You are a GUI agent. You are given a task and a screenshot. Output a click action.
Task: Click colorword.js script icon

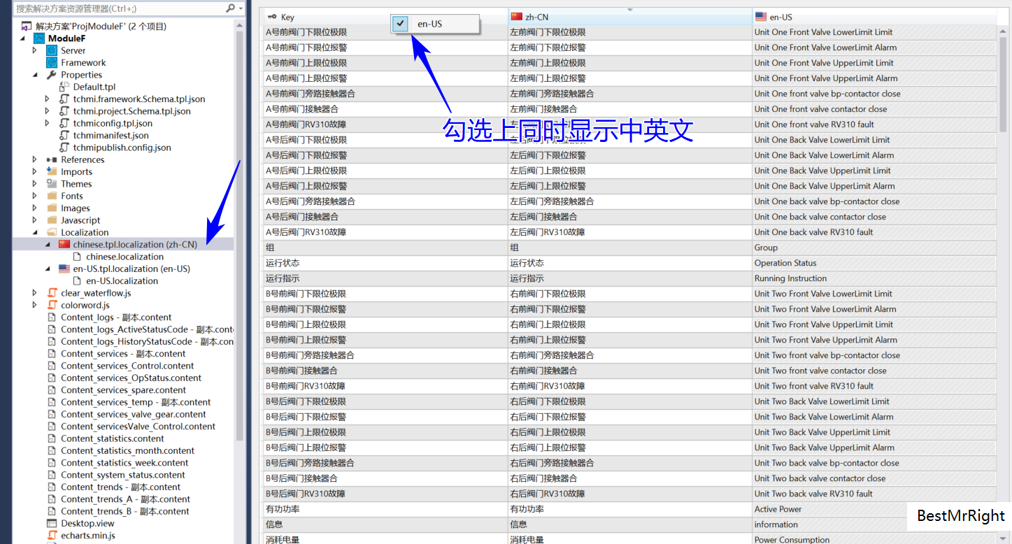click(52, 305)
